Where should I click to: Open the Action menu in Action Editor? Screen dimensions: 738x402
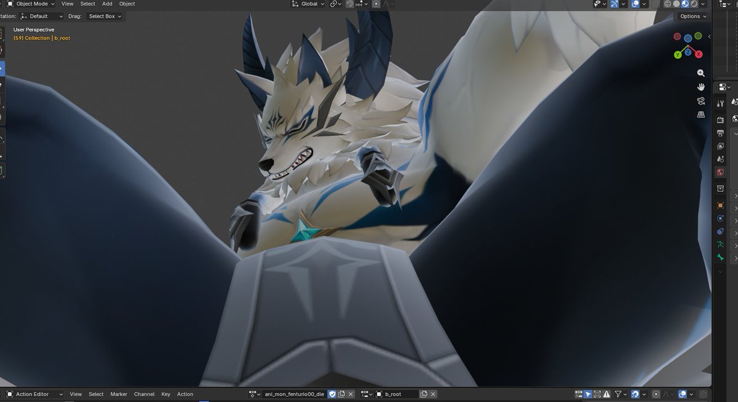coord(185,394)
